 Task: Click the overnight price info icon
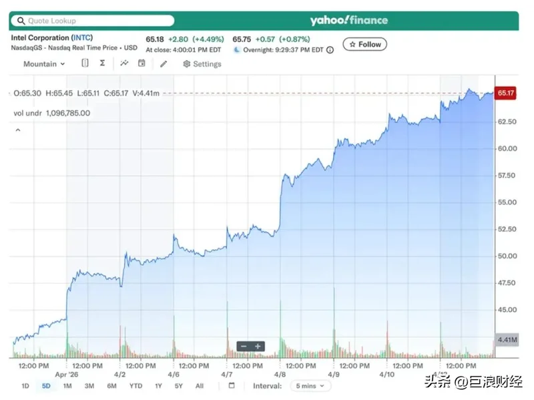tap(330, 50)
